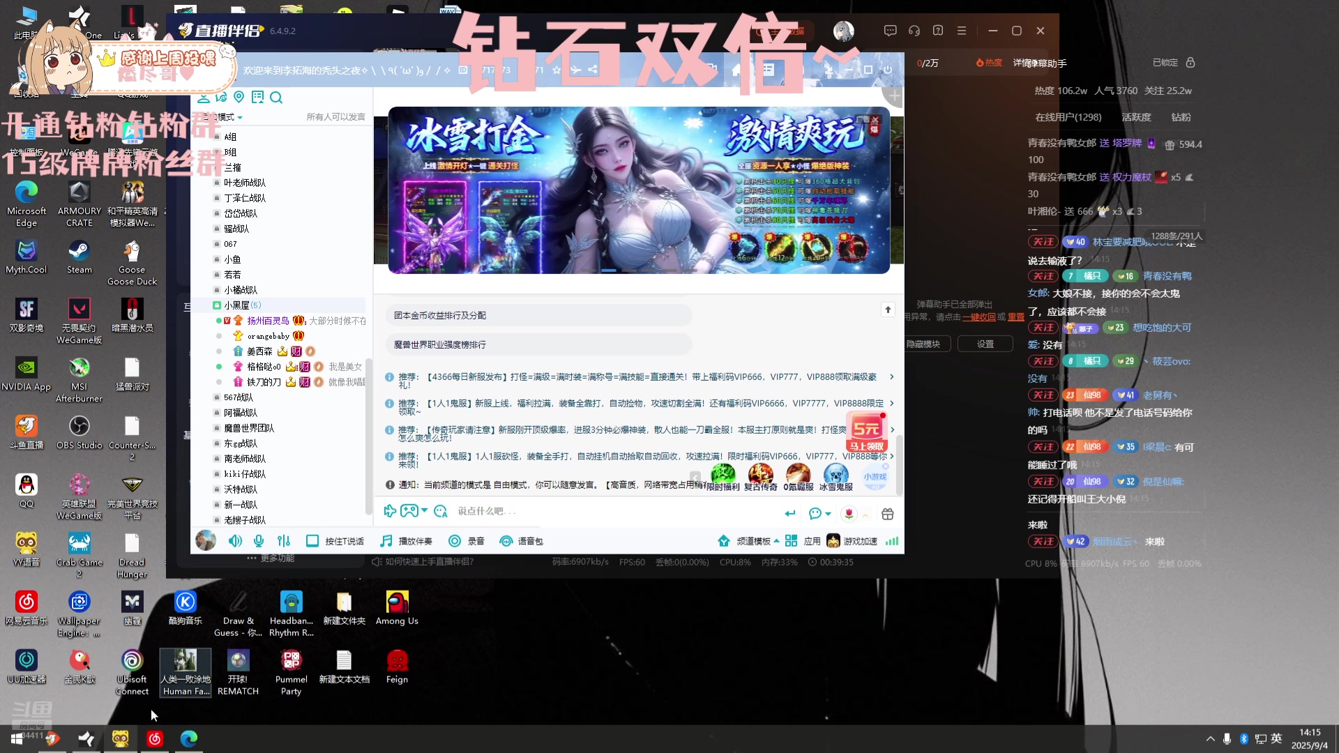Click the 冰雪打金 advertisement banner
The width and height of the screenshot is (1339, 753).
pyautogui.click(x=639, y=190)
